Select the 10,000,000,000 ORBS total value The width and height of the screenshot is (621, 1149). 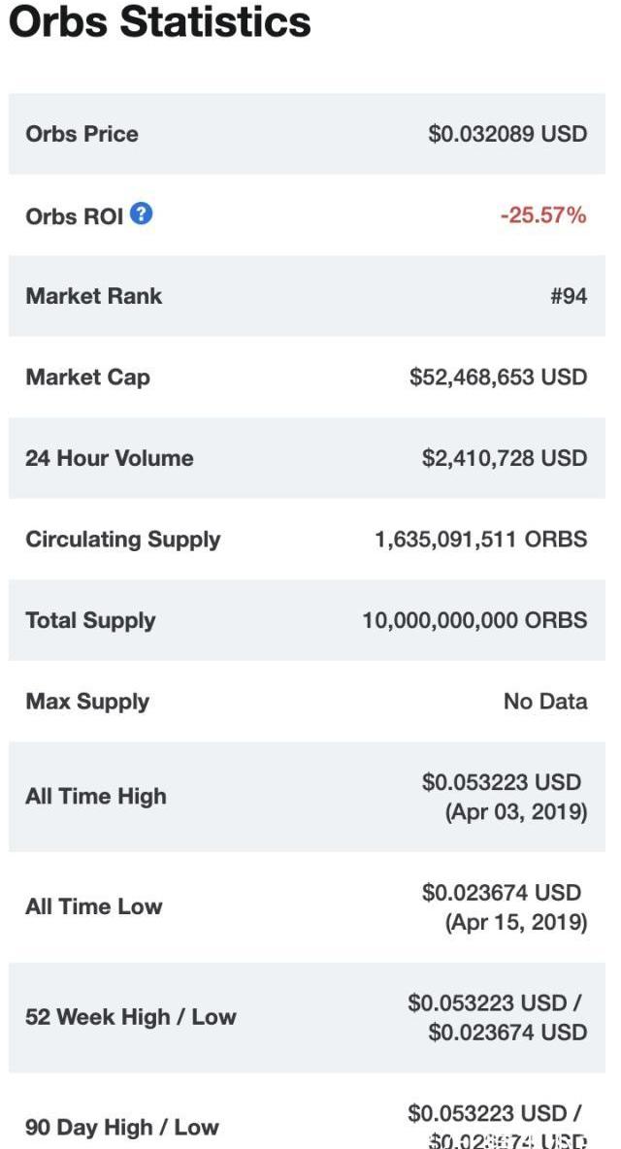point(474,621)
